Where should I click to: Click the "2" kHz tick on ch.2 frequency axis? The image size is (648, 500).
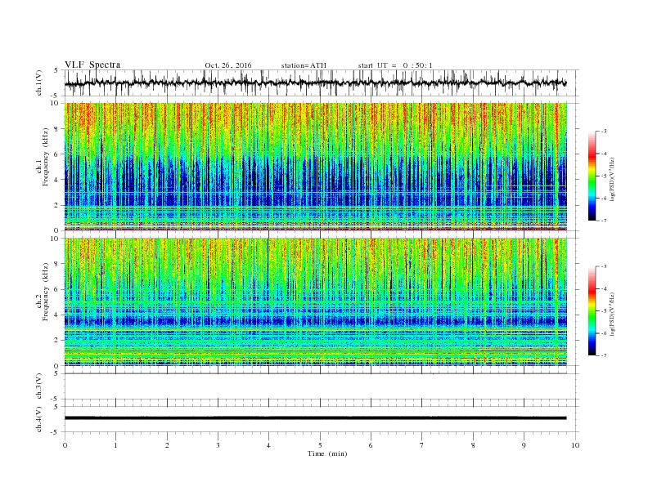point(57,341)
